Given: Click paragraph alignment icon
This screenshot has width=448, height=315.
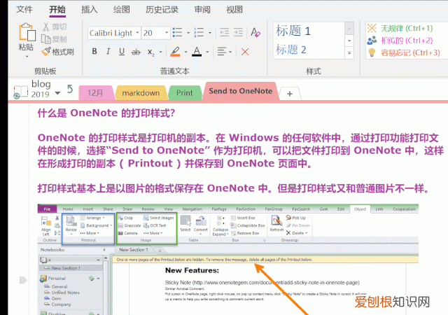Looking at the screenshot, I should pyautogui.click(x=222, y=52).
